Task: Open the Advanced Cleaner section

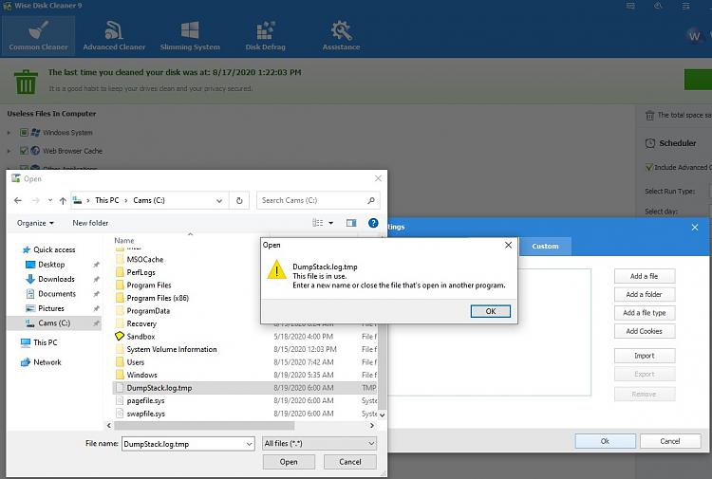Action: tap(114, 35)
